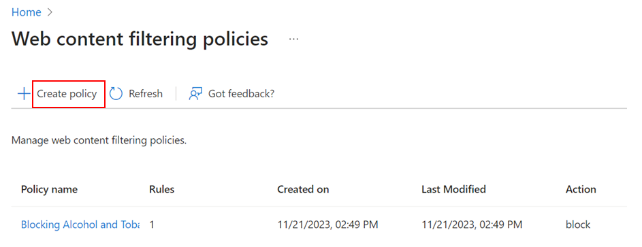Click the plus icon beside Create policy
The height and width of the screenshot is (247, 642).
click(x=24, y=94)
